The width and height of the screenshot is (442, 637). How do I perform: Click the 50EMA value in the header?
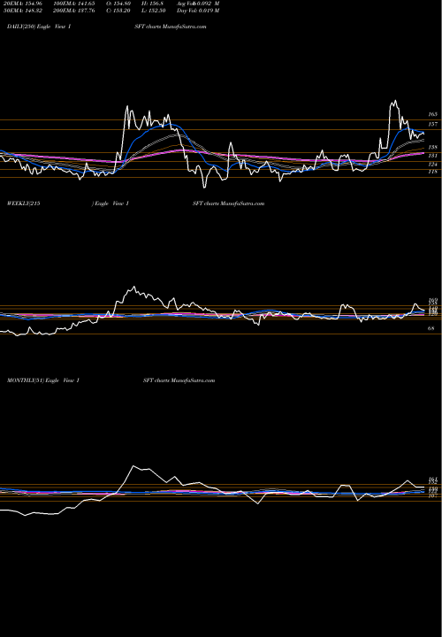25,10
